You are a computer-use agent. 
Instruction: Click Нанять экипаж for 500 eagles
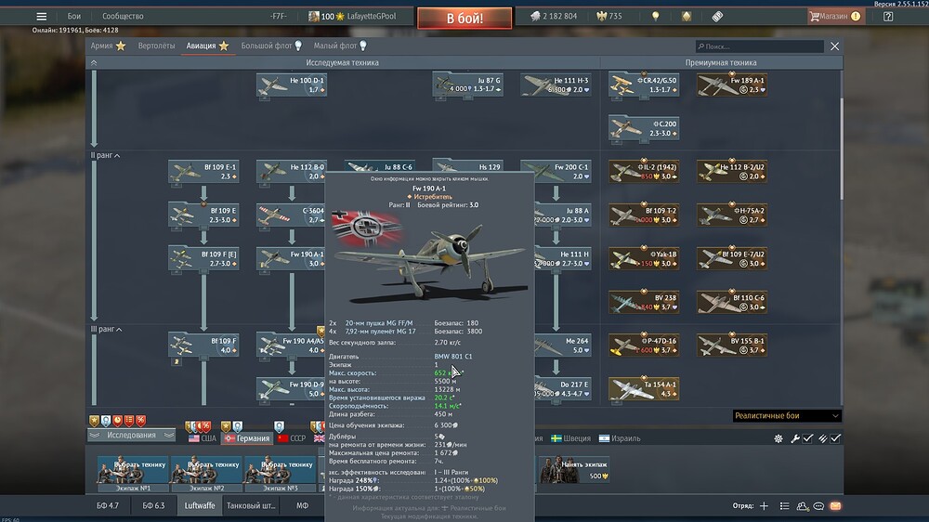pos(574,470)
